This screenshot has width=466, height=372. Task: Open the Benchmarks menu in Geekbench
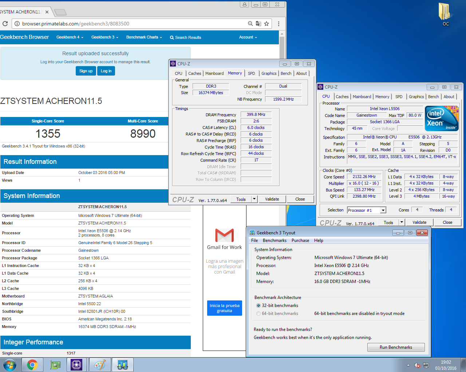click(275, 240)
